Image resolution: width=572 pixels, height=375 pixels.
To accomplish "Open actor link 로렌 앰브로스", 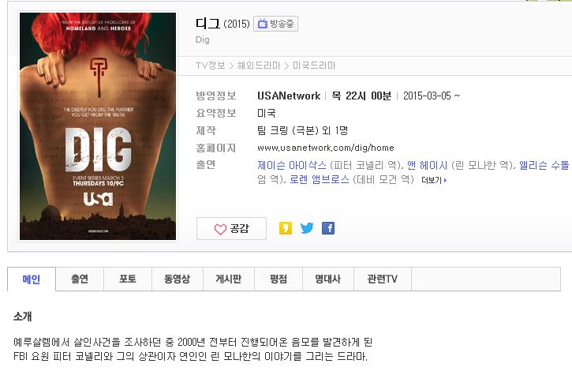I will [x=320, y=179].
